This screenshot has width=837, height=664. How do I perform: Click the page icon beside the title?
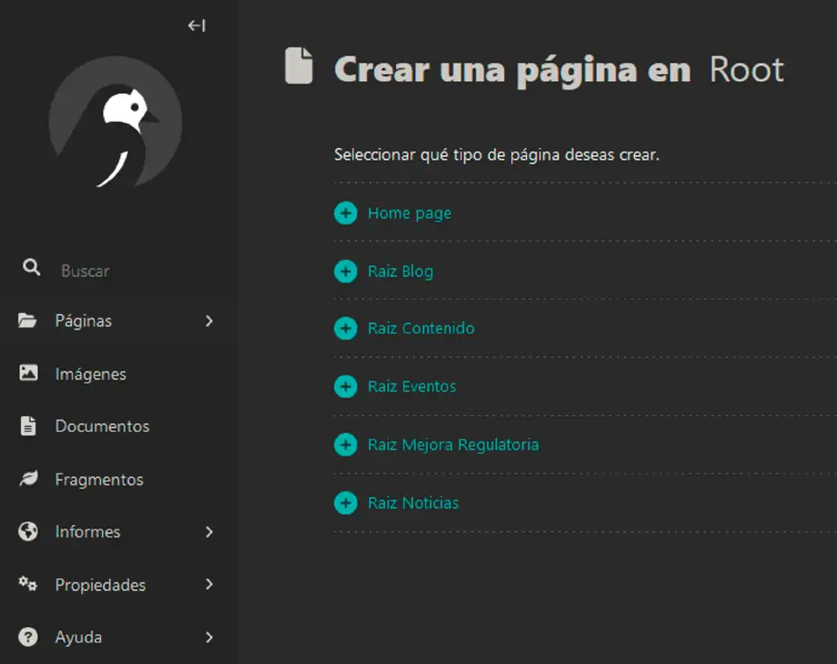click(299, 66)
